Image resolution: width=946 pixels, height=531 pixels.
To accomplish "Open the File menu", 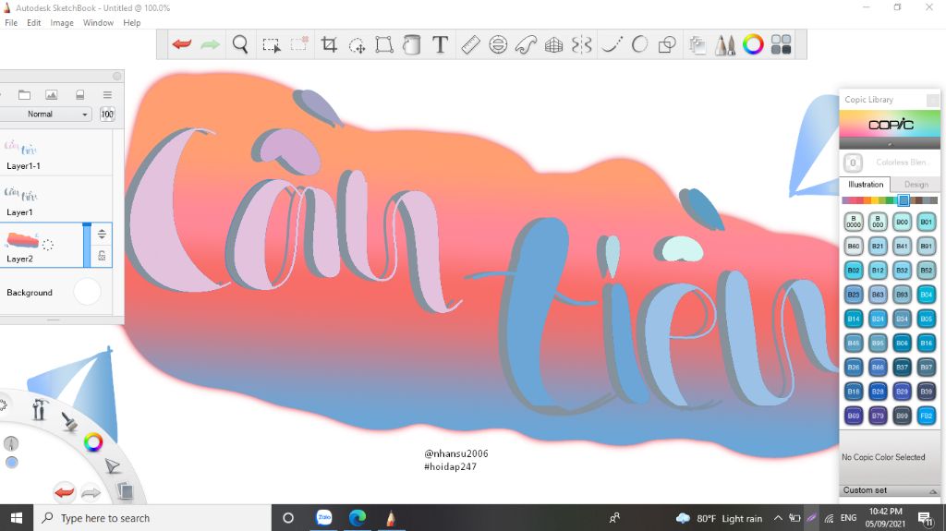I will 11,23.
